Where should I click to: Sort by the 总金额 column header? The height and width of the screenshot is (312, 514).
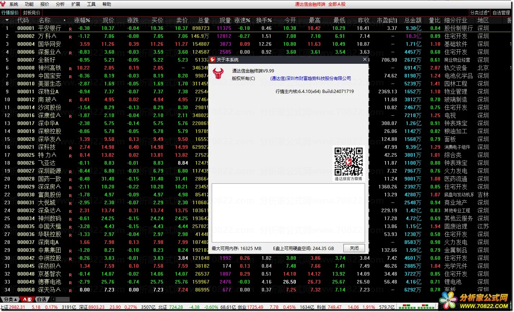(413, 20)
